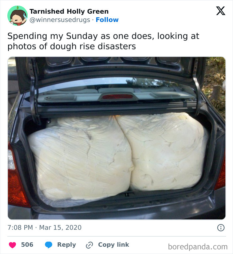Follow the @winnersusedrugs account

coord(107,20)
